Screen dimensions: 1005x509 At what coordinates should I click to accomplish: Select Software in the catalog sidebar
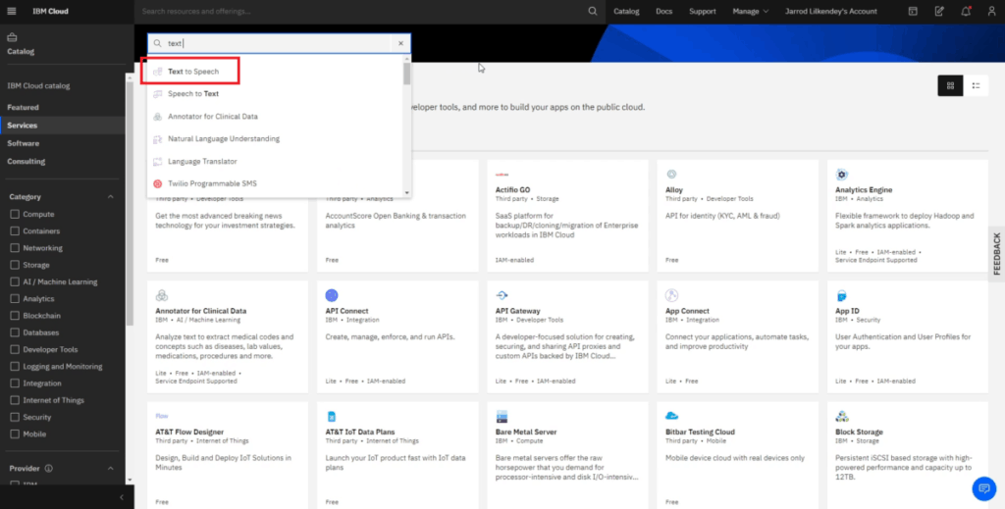point(24,143)
